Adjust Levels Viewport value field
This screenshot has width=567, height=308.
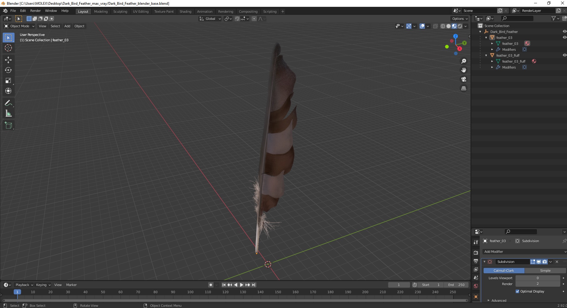(538, 278)
